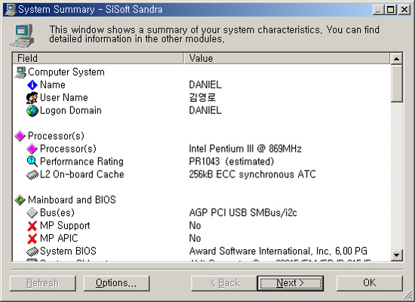Click the globe icon beside Logon Domain
This screenshot has height=302, width=415.
[32, 111]
